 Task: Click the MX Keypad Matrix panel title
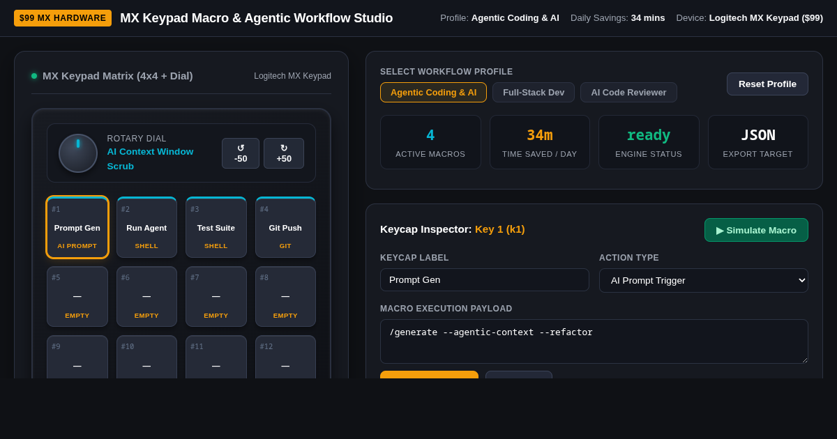point(118,75)
